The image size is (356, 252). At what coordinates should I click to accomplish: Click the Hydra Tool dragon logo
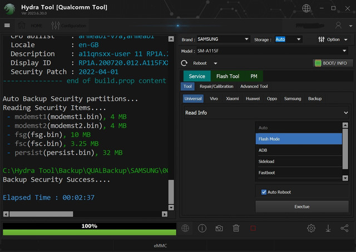(9, 9)
